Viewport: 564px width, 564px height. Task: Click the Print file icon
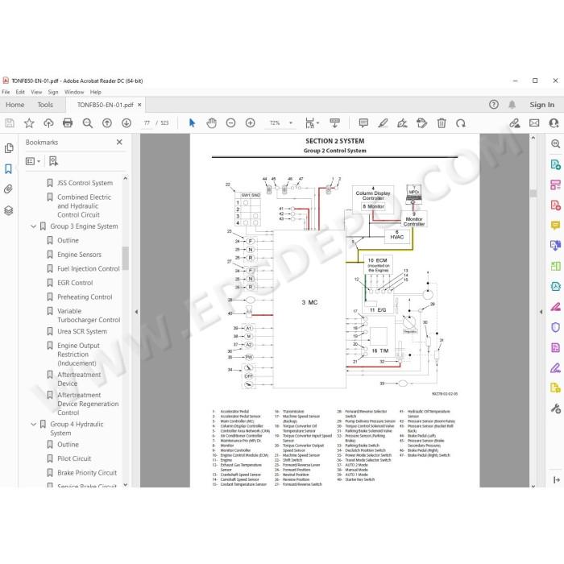(x=68, y=123)
